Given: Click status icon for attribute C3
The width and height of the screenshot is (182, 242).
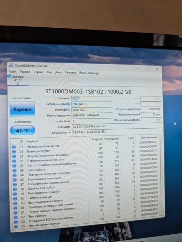Looking at the screenshot, I should [x=16, y=222].
